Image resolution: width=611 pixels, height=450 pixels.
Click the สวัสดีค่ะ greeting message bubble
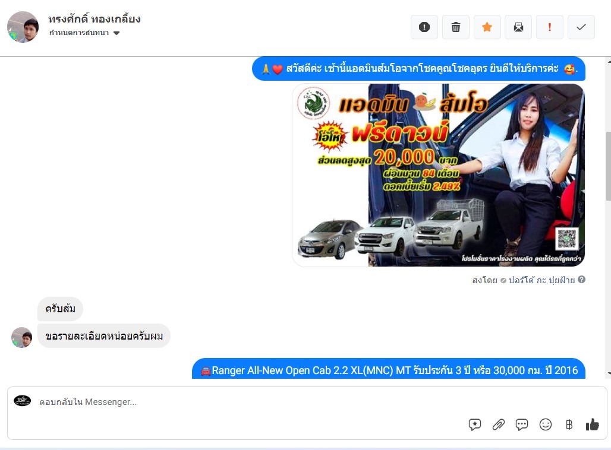[x=418, y=69]
